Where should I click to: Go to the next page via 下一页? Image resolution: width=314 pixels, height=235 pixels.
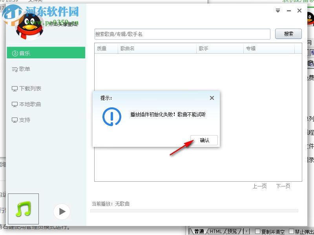284,186
